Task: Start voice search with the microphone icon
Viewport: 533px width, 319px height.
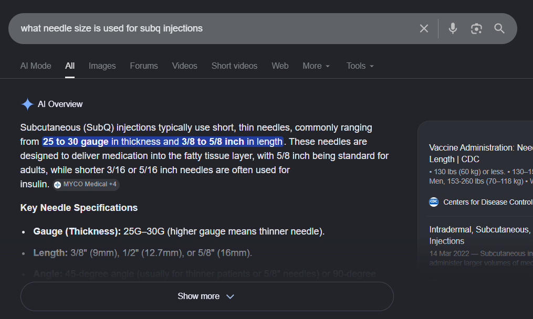Action: [453, 28]
